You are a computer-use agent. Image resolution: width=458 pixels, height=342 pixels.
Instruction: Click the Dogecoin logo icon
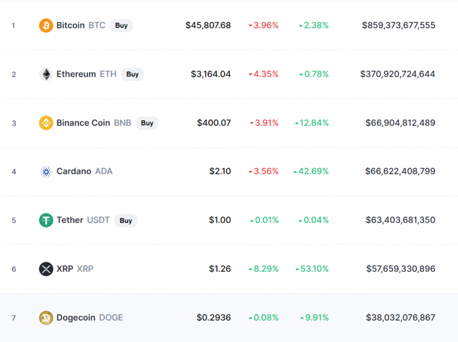click(46, 318)
